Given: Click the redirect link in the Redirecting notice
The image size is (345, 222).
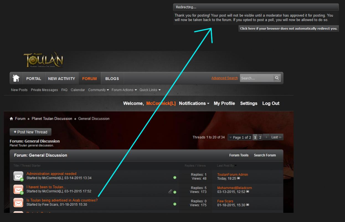Looking at the screenshot, I should click(289, 29).
